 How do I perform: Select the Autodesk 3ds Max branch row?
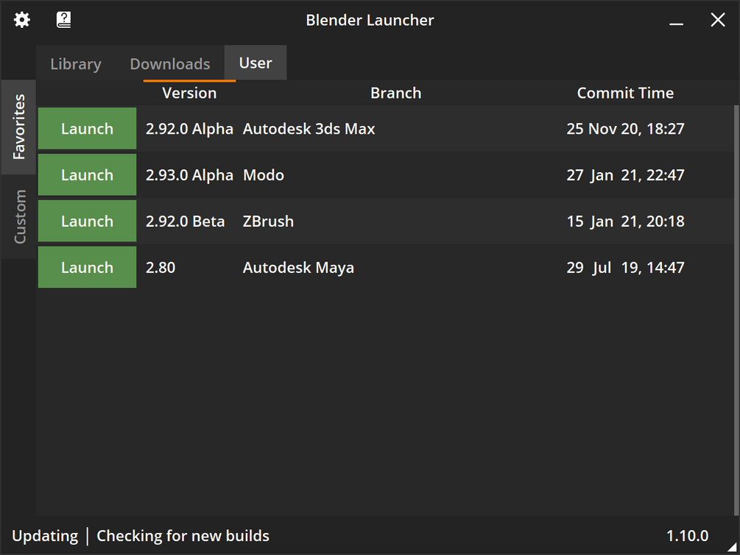(309, 129)
